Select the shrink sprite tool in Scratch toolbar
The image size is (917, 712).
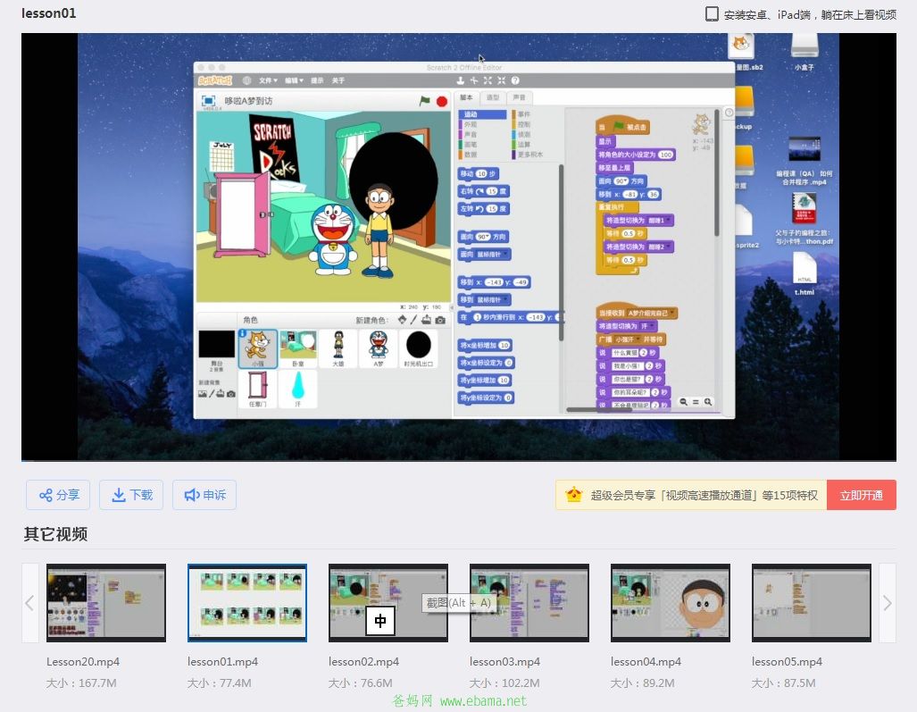pos(501,80)
